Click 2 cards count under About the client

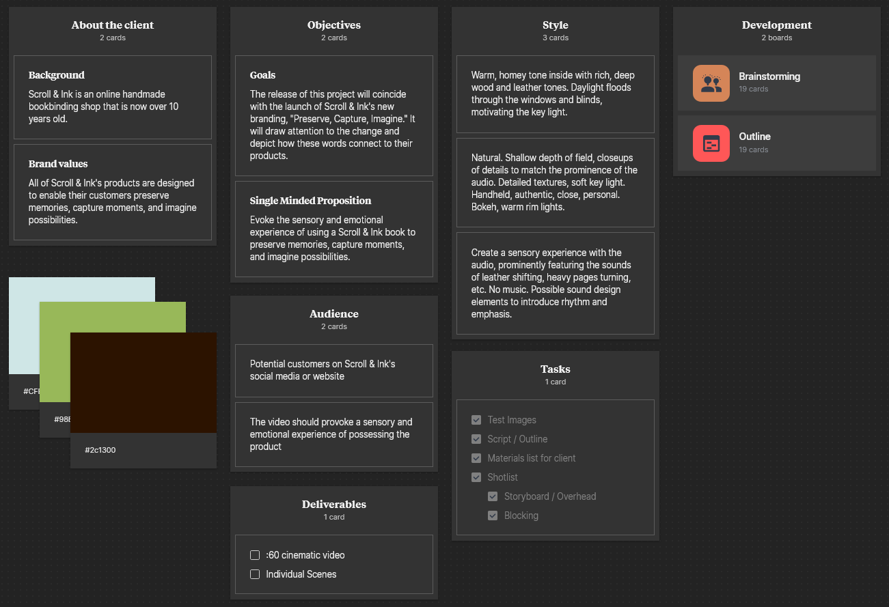point(113,38)
